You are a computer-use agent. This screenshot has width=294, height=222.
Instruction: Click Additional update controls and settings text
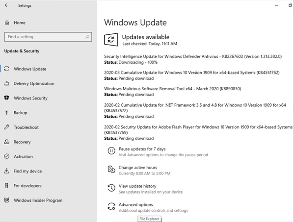coord(153,210)
